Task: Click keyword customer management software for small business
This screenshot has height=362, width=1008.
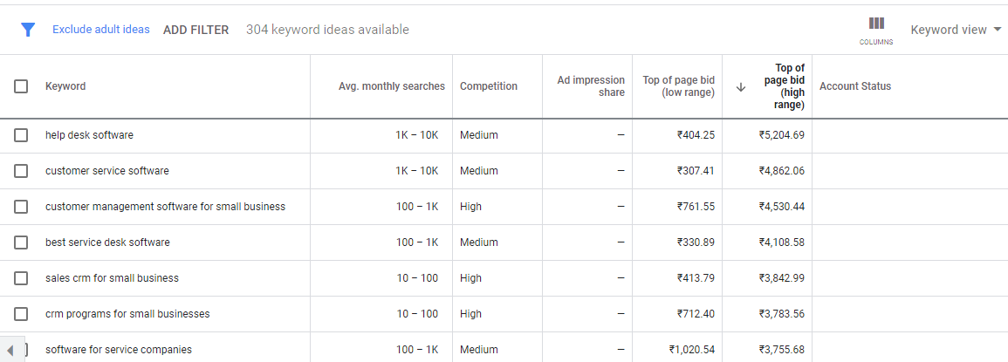Action: (x=165, y=207)
